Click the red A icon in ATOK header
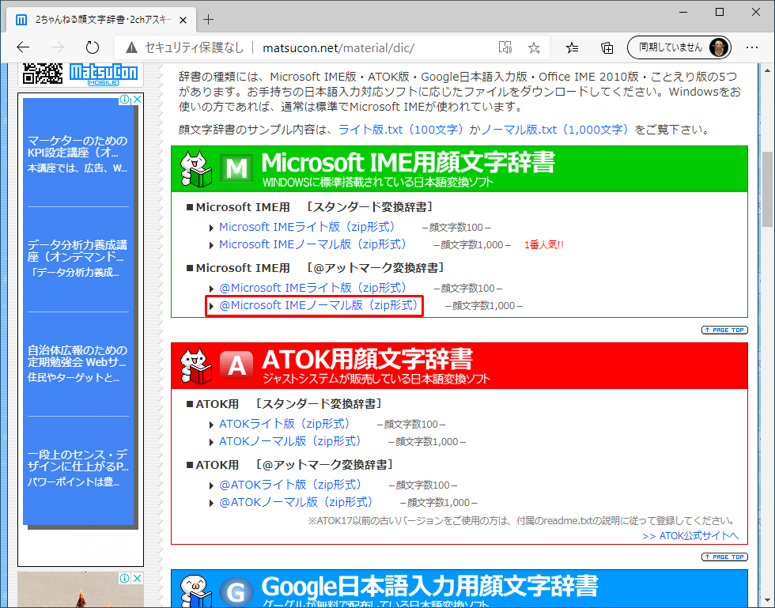775x608 pixels. [236, 365]
